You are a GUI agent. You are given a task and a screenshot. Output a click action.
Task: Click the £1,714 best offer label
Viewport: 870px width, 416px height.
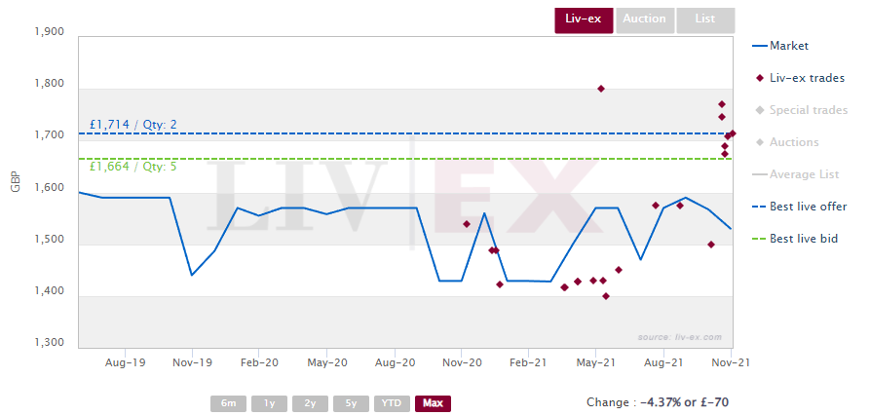[132, 125]
